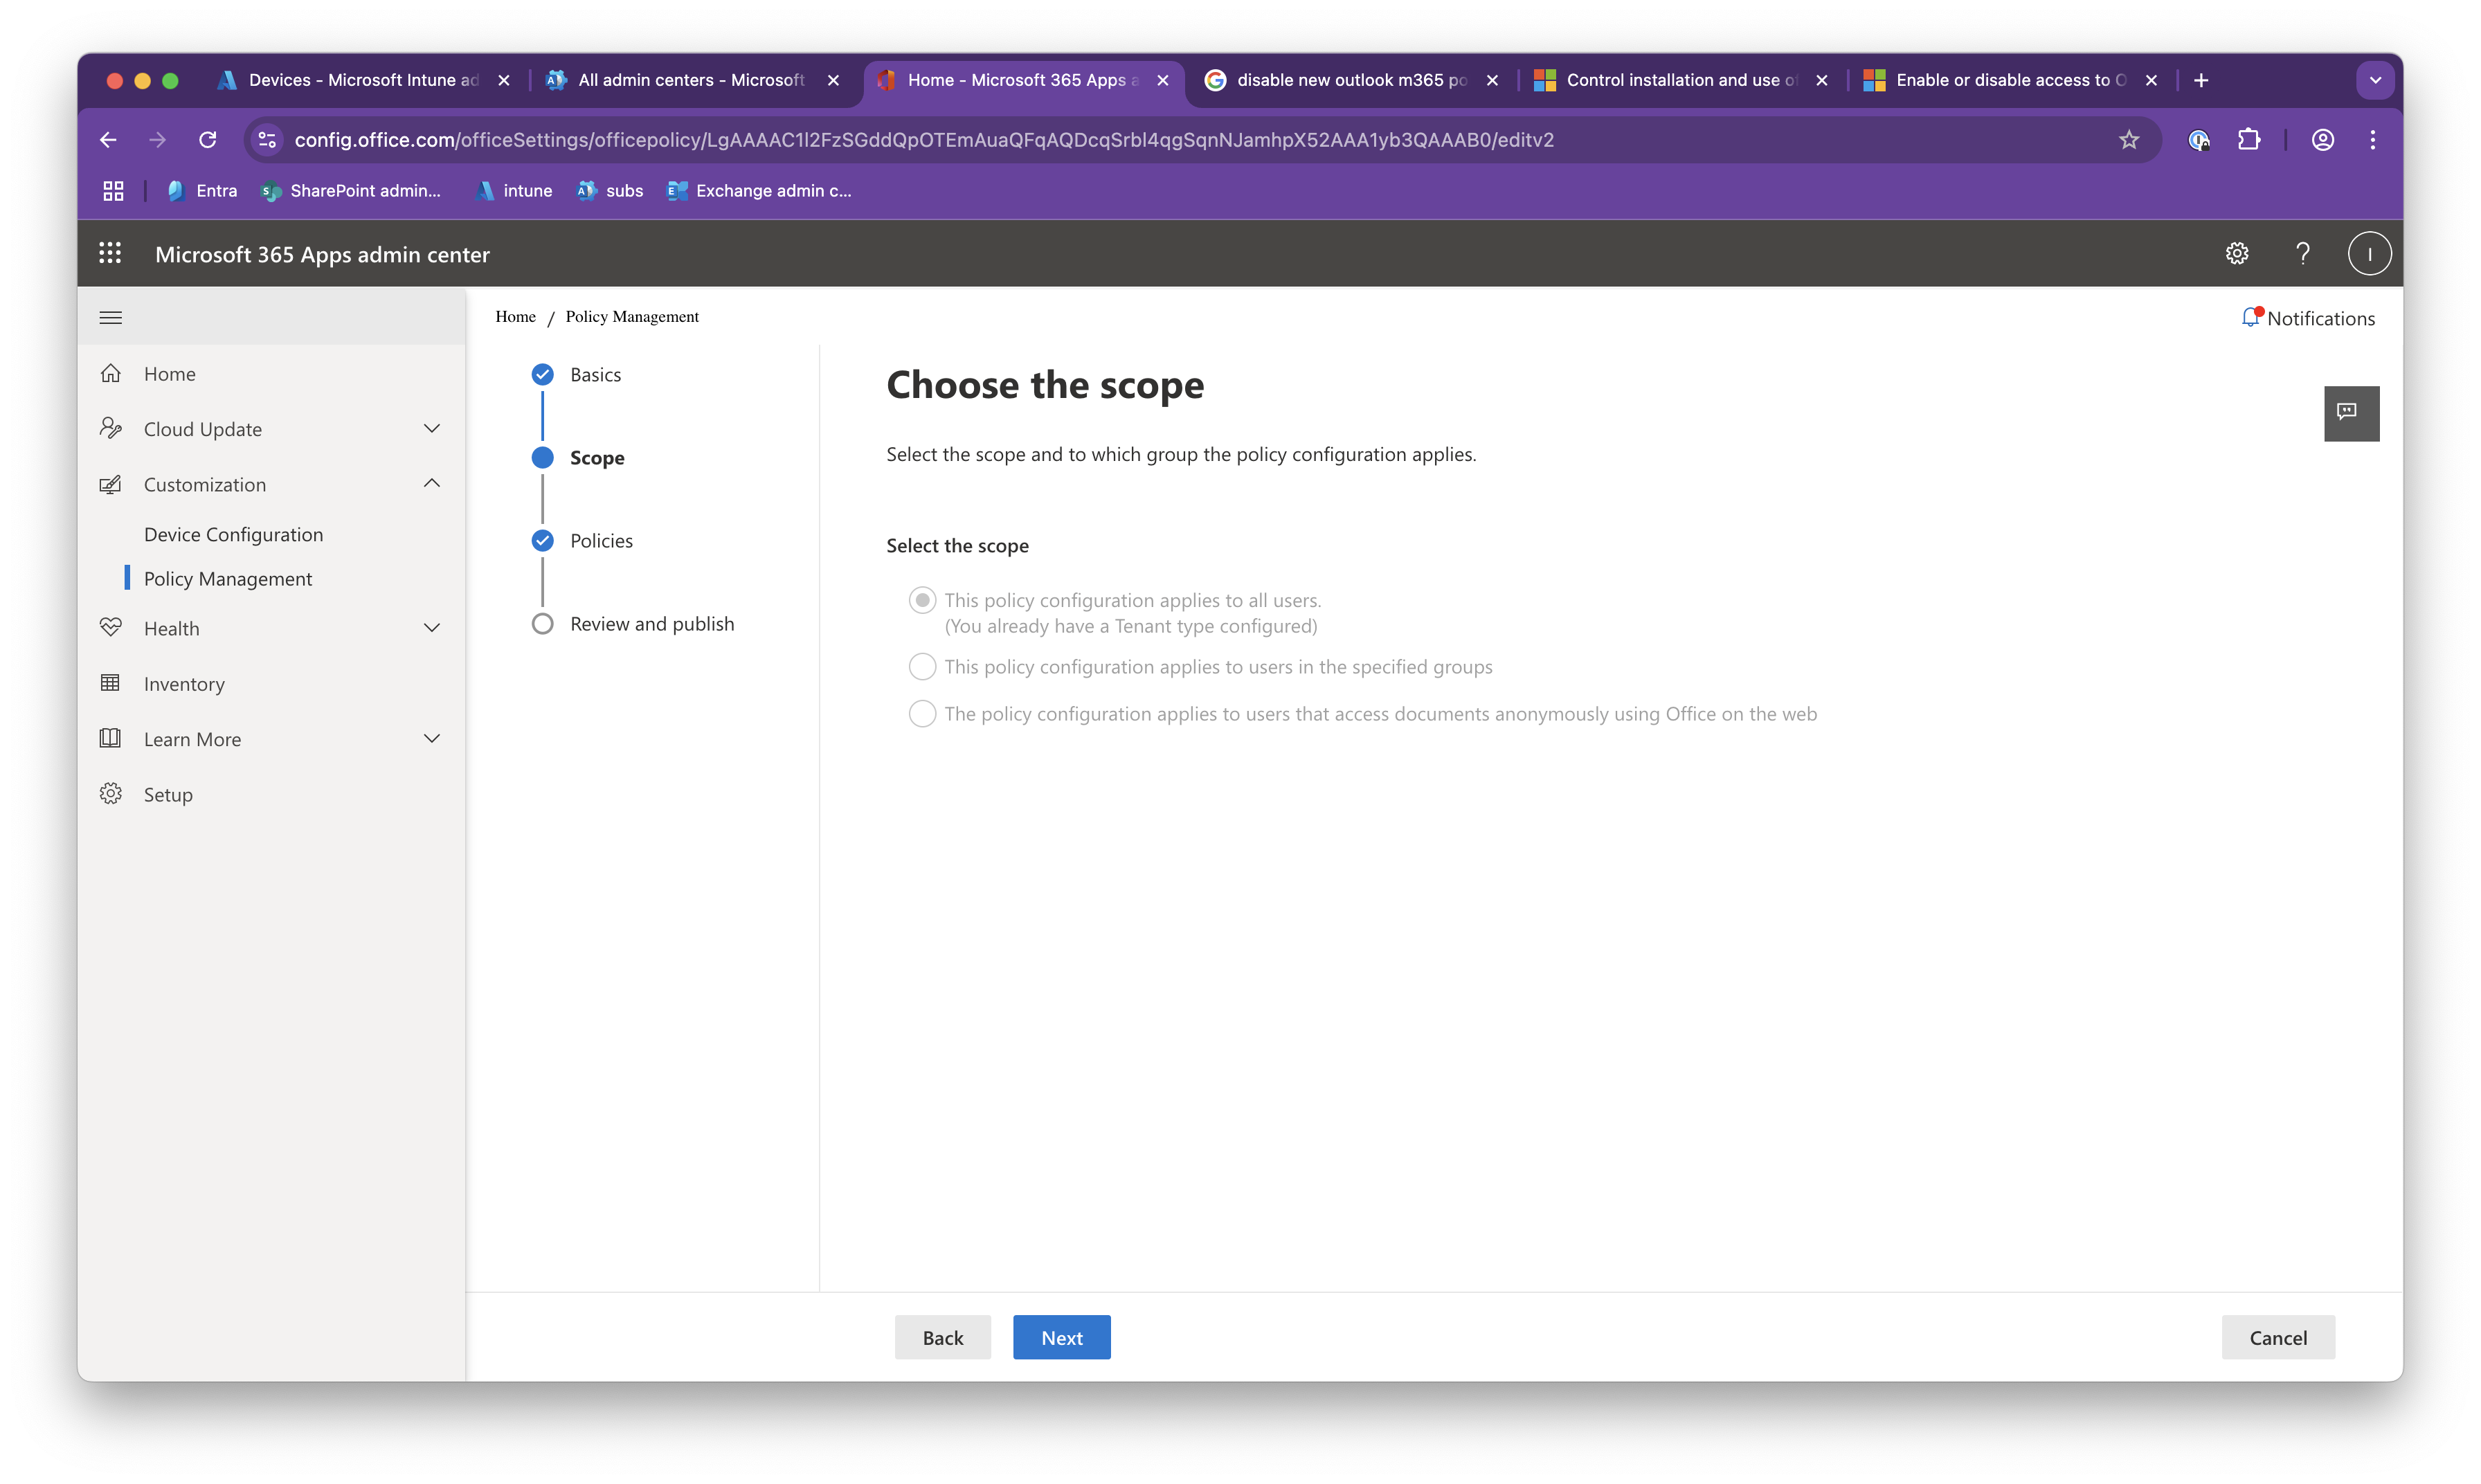
Task: Open the app launcher waffle icon
Action: coord(110,254)
